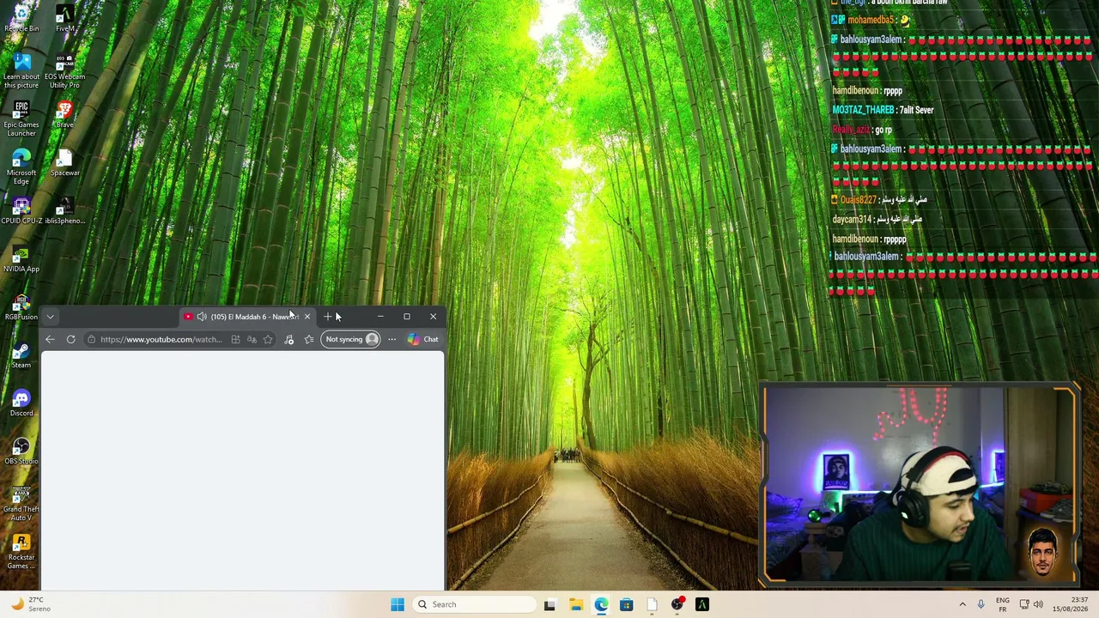Screen dimensions: 1099x618
Task: Maximize the Edge browser window
Action: [x=407, y=317]
